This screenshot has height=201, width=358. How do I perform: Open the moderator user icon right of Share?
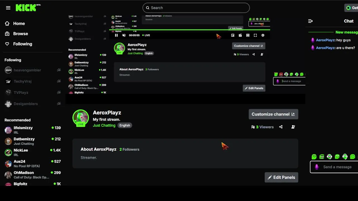click(x=293, y=127)
